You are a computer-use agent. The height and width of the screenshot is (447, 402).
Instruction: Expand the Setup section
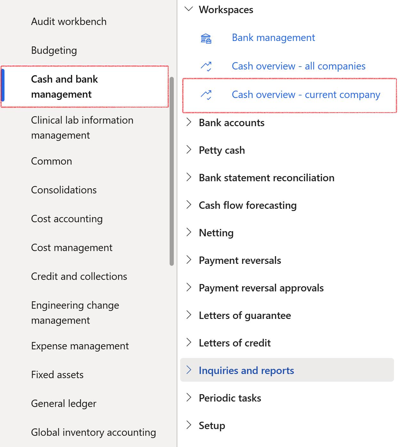(x=212, y=426)
